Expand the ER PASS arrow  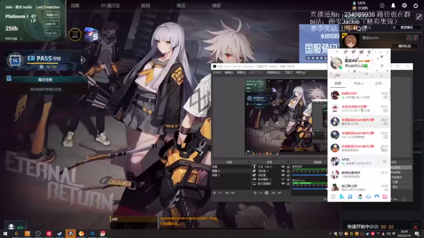pyautogui.click(x=83, y=60)
